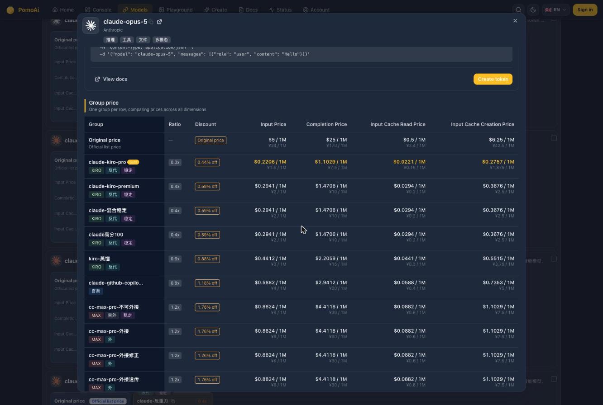
Task: Open the Account menu item
Action: click(316, 9)
